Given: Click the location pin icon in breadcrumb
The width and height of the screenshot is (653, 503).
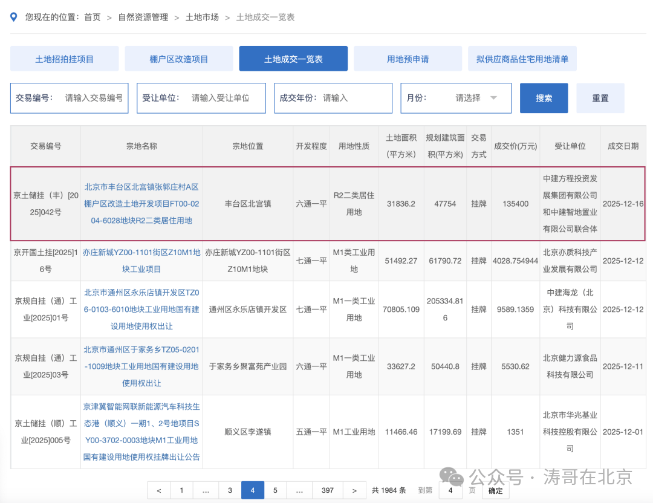Looking at the screenshot, I should (14, 17).
